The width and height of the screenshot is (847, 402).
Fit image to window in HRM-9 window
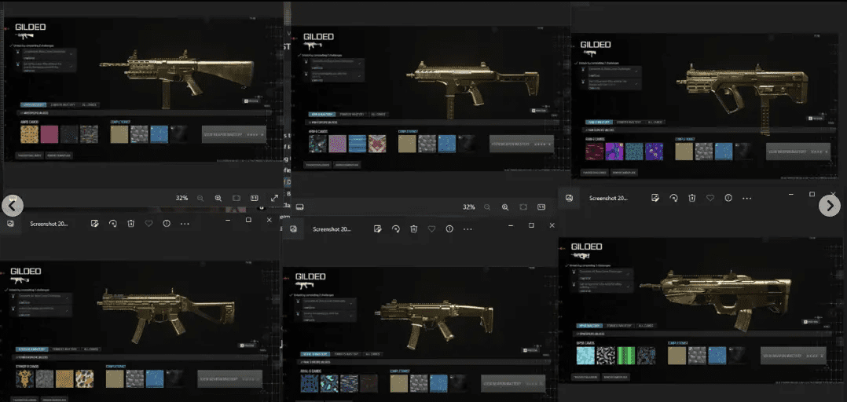(x=523, y=207)
